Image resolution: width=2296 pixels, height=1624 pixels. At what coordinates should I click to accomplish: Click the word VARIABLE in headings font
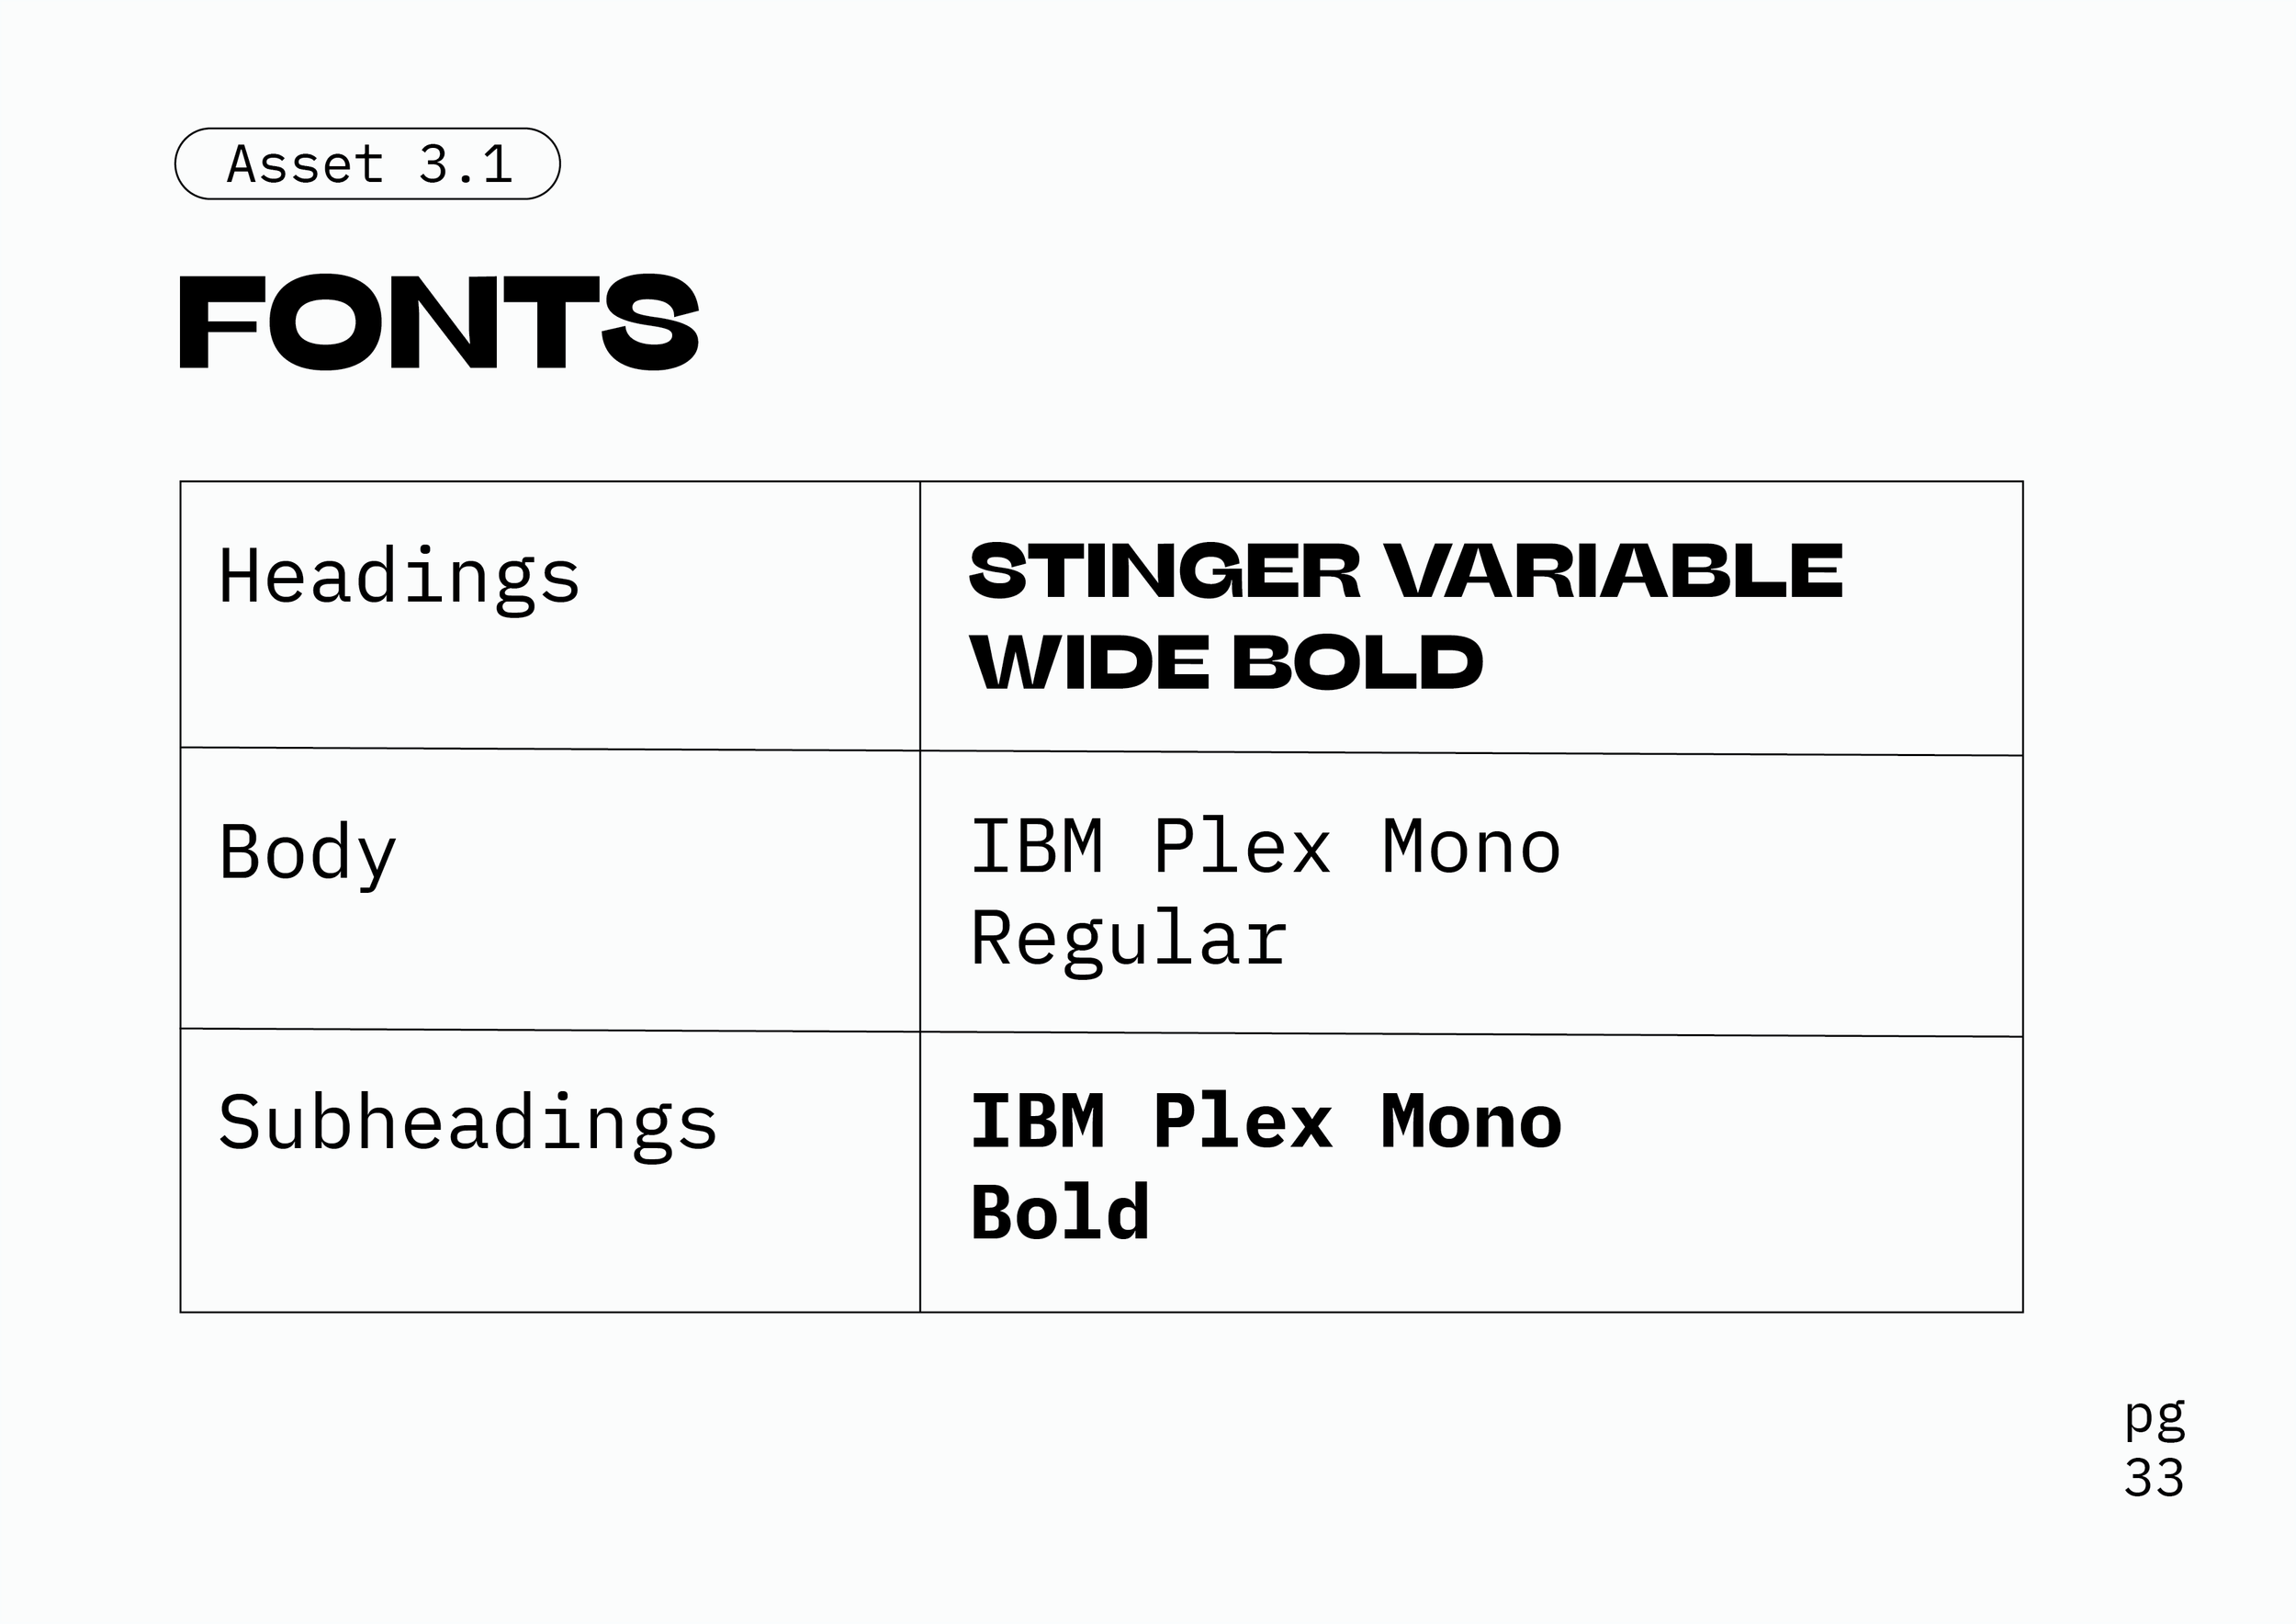(1615, 572)
